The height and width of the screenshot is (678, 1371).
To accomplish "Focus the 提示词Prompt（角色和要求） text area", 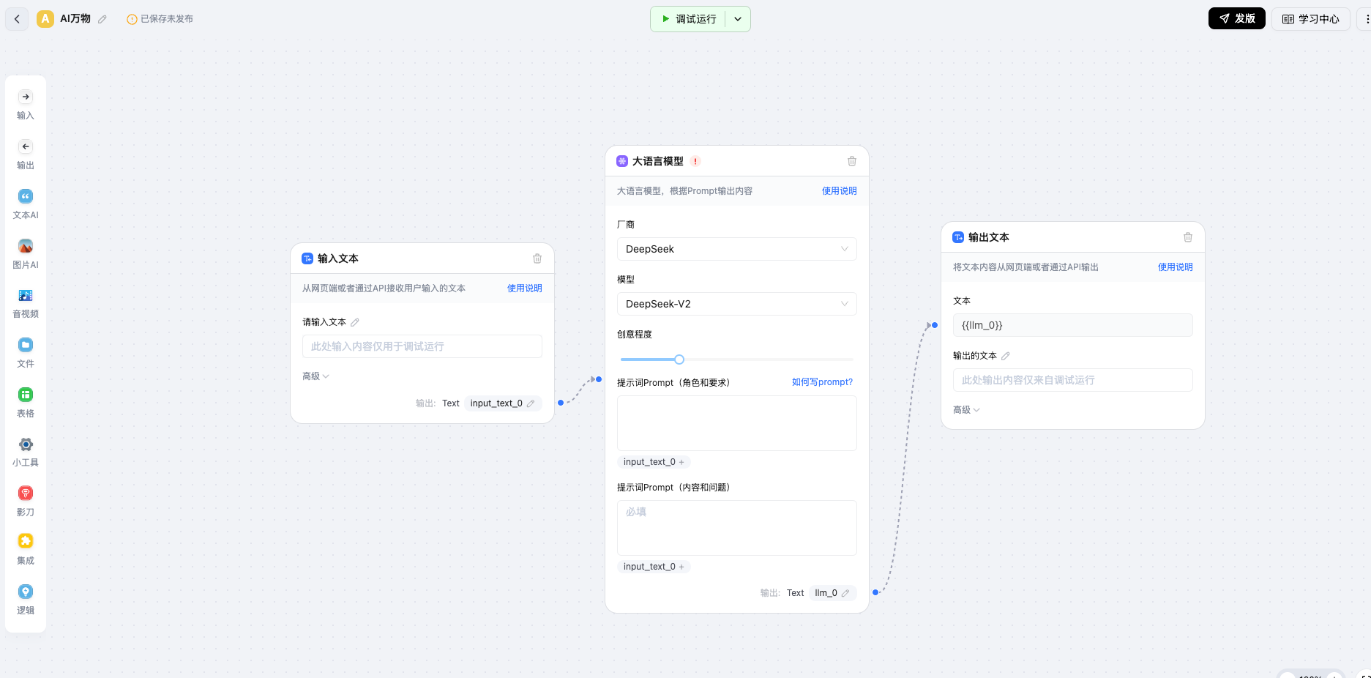I will 736,423.
